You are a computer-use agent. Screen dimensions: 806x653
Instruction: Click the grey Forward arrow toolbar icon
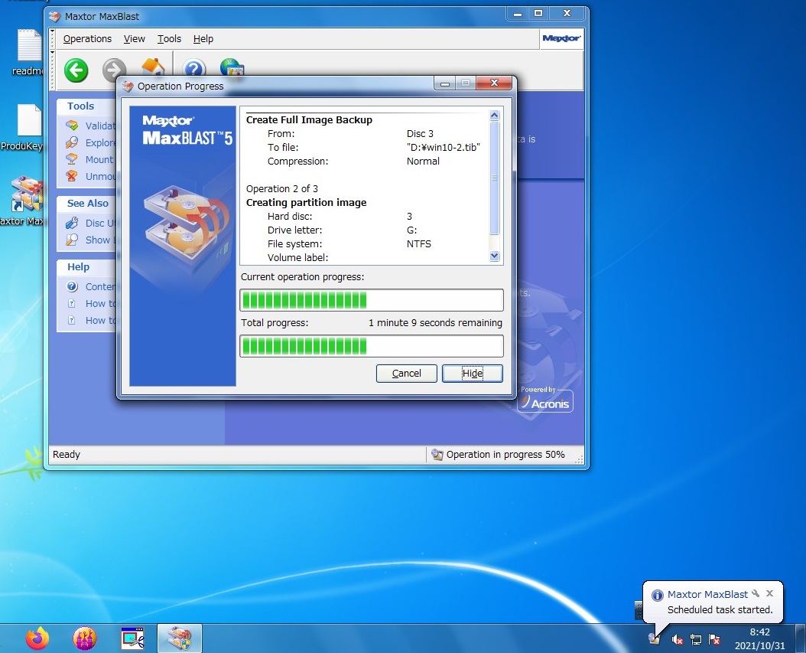tap(114, 69)
